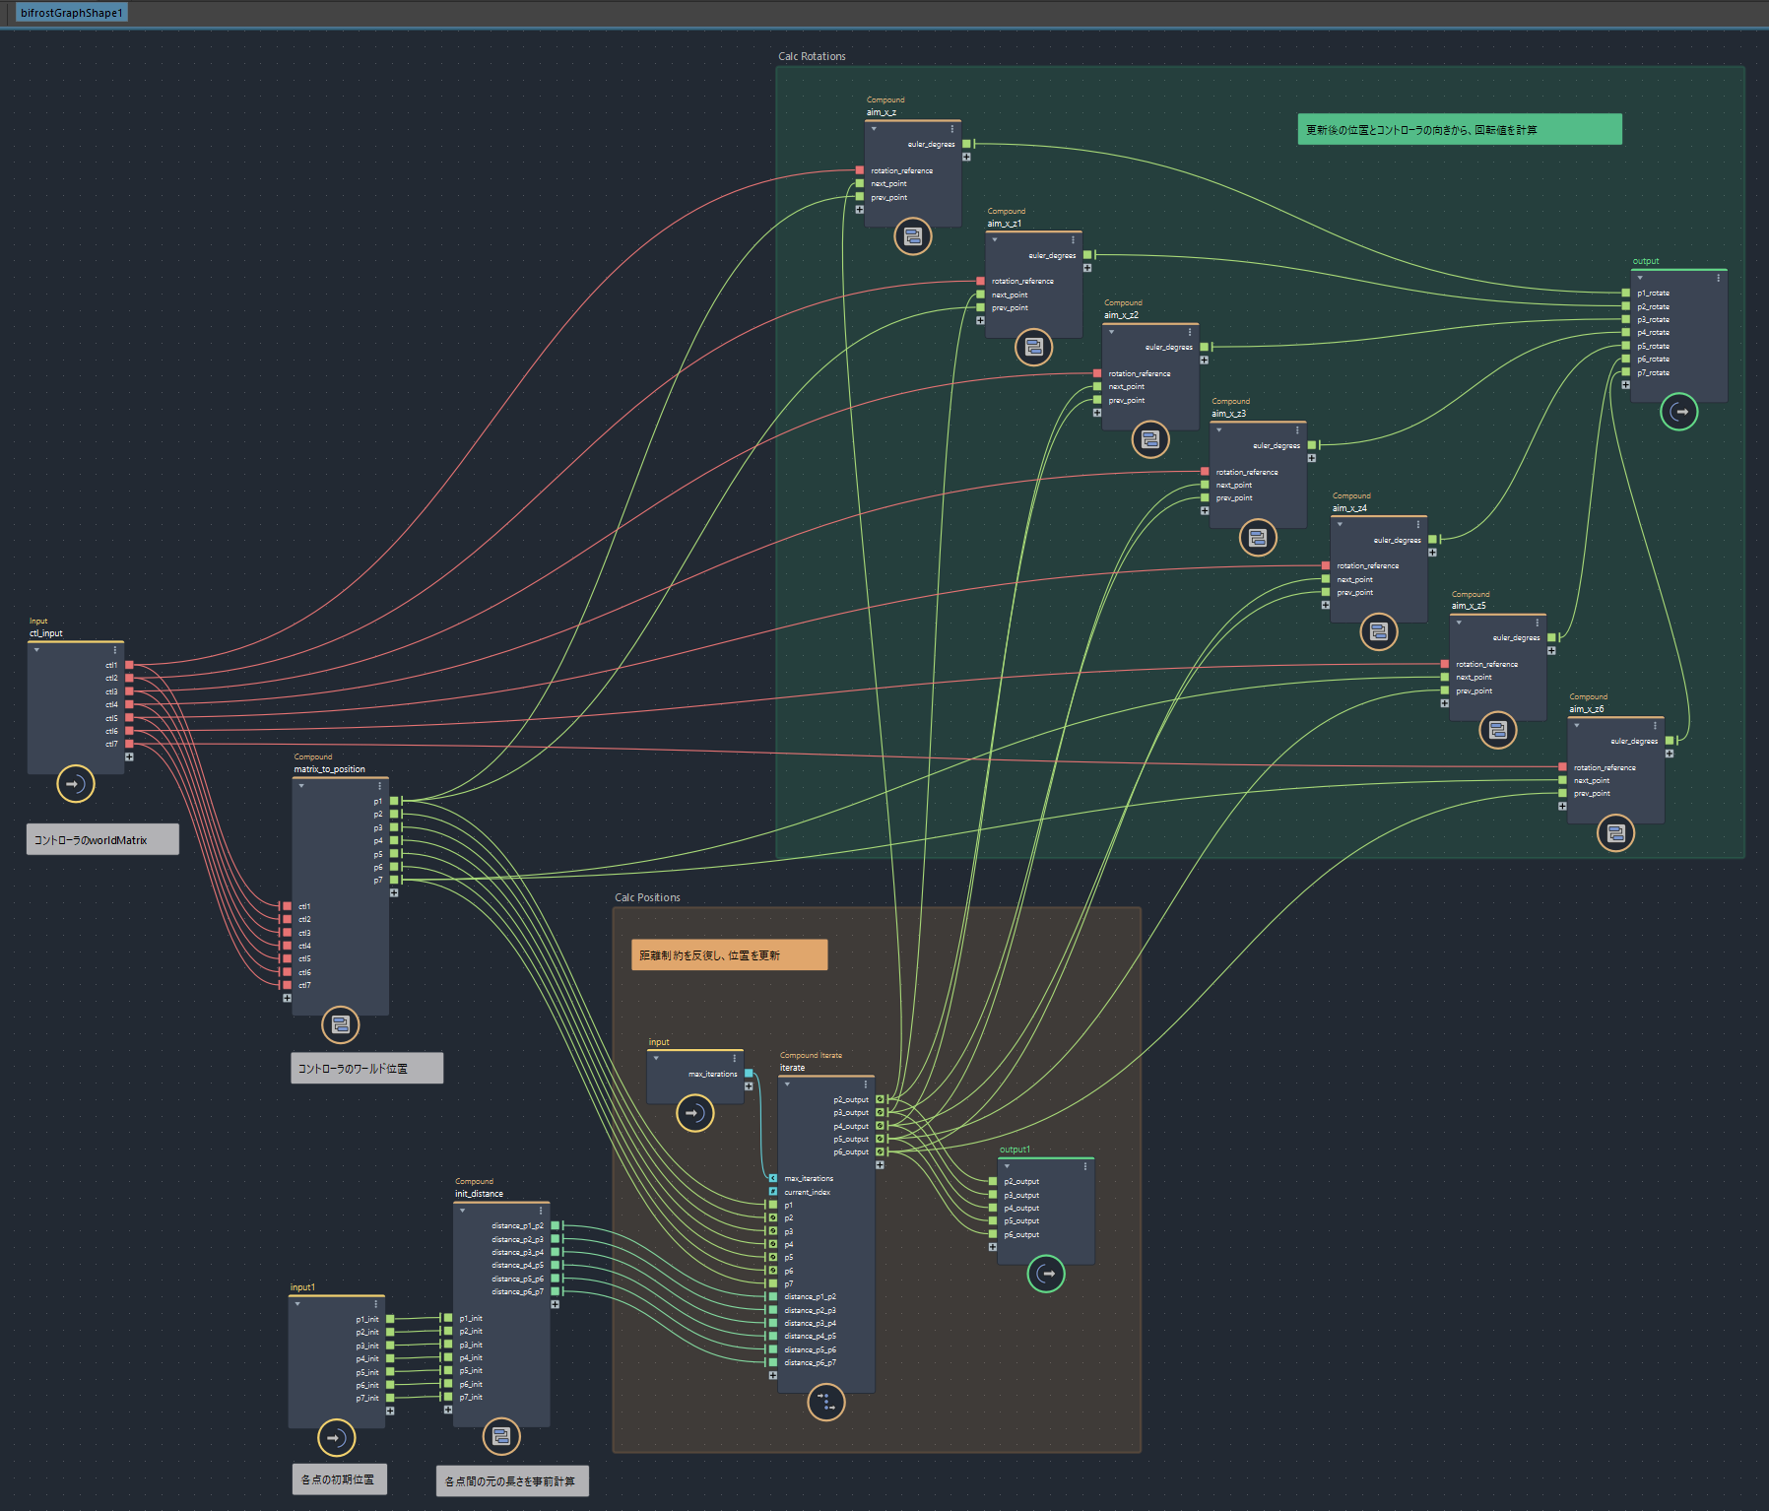Click the compound icon under init_distance
The width and height of the screenshot is (1769, 1511).
coord(501,1436)
